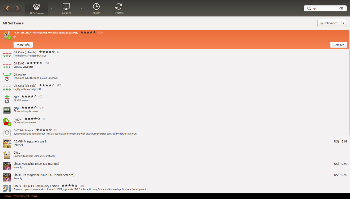
Task: Select 'Linux Magazine Issue 137 (Europe)' title
Action: 36,164
